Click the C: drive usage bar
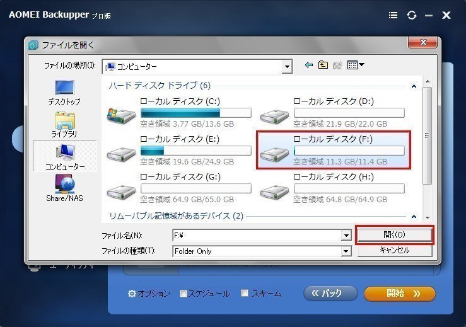The width and height of the screenshot is (466, 327). 196,113
